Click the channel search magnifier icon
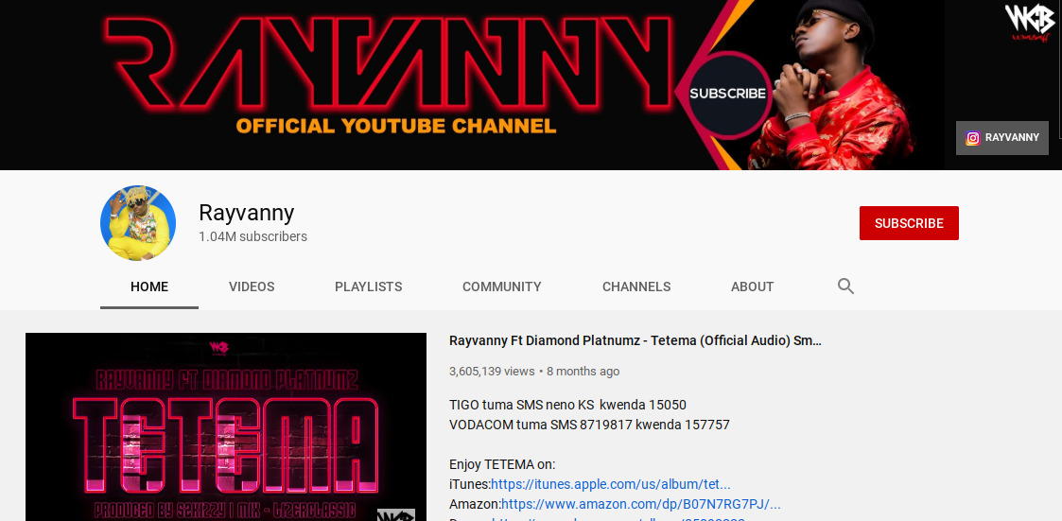 [845, 286]
